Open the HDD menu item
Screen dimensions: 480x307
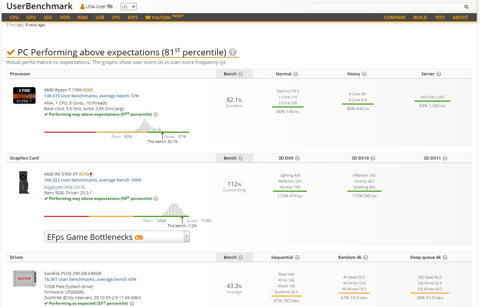pos(65,17)
